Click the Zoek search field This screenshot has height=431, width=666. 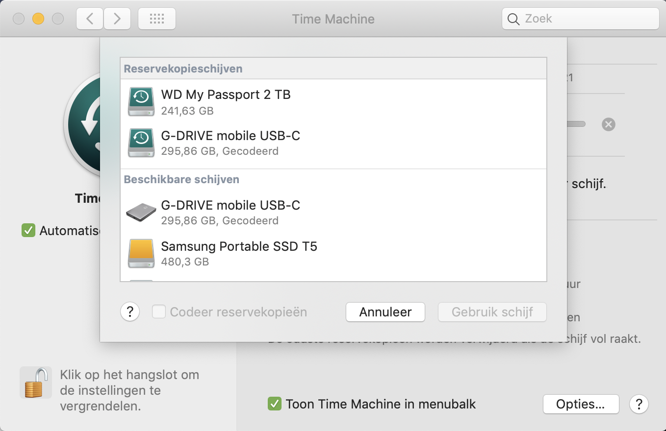pyautogui.click(x=580, y=19)
